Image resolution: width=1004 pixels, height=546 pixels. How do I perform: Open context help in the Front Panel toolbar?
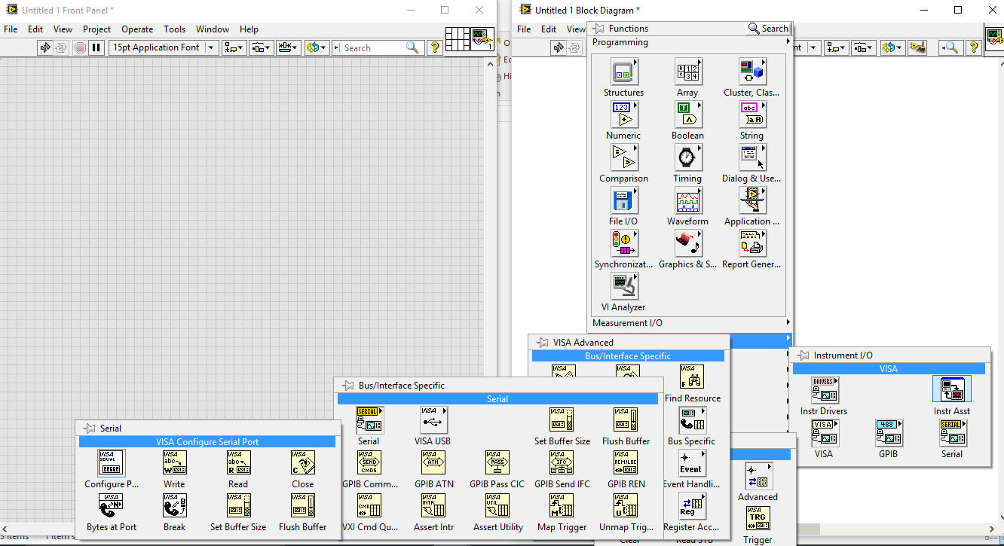pos(435,47)
